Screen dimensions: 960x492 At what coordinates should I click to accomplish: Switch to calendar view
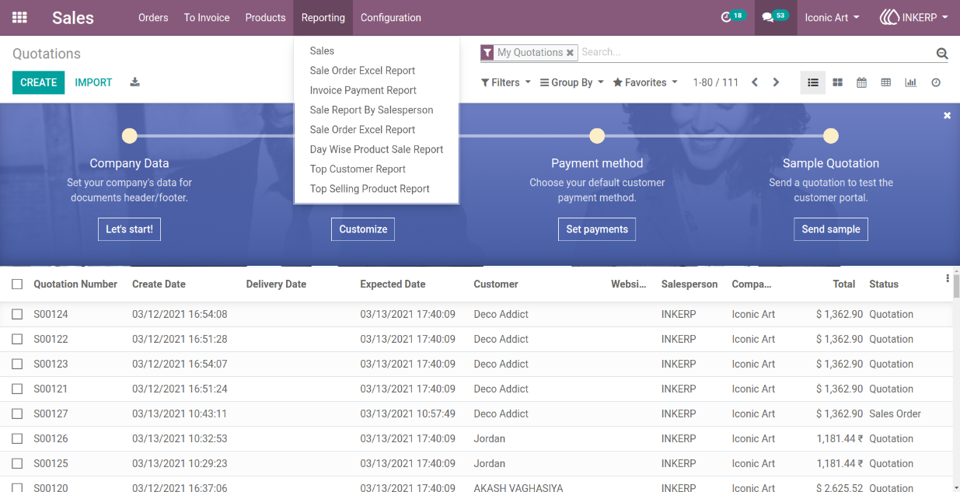(x=861, y=82)
